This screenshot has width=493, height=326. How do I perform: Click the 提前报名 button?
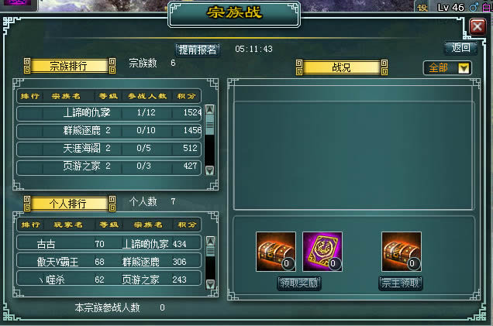click(198, 50)
